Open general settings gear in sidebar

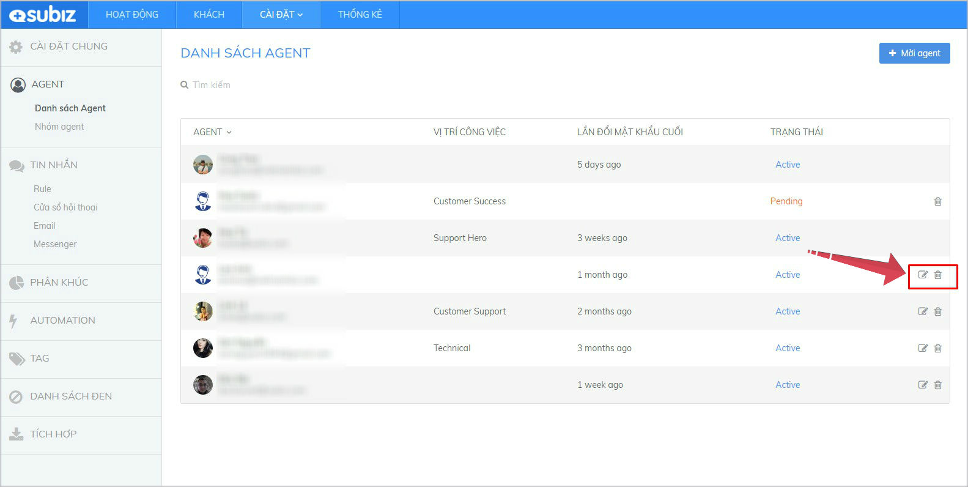click(16, 46)
